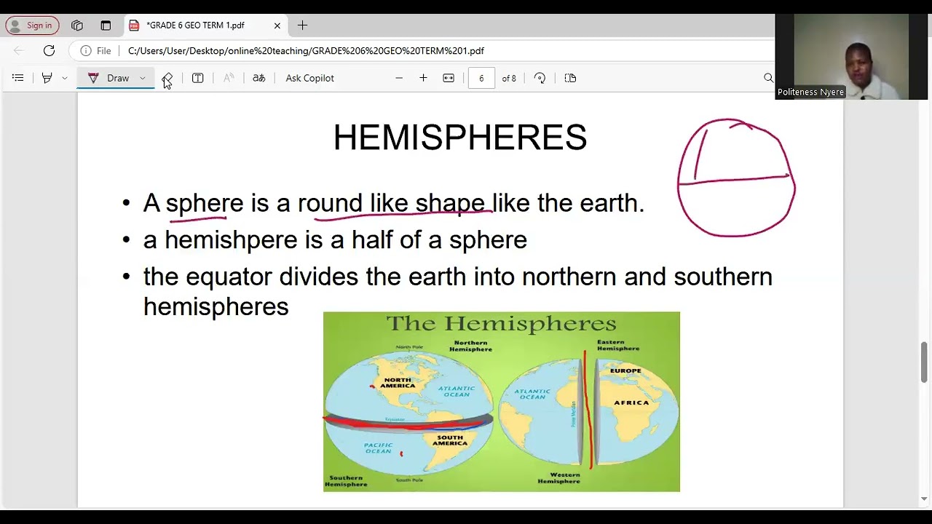The width and height of the screenshot is (932, 524).
Task: Choose the Add text tool
Action: [x=197, y=78]
